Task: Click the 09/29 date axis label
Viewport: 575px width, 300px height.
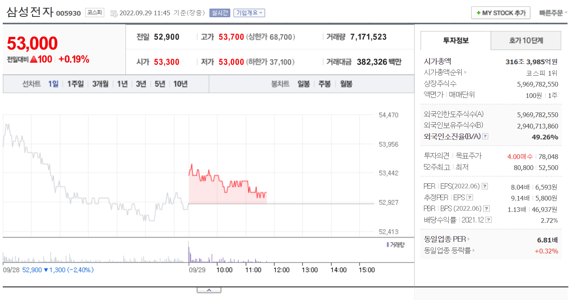Action: click(197, 270)
